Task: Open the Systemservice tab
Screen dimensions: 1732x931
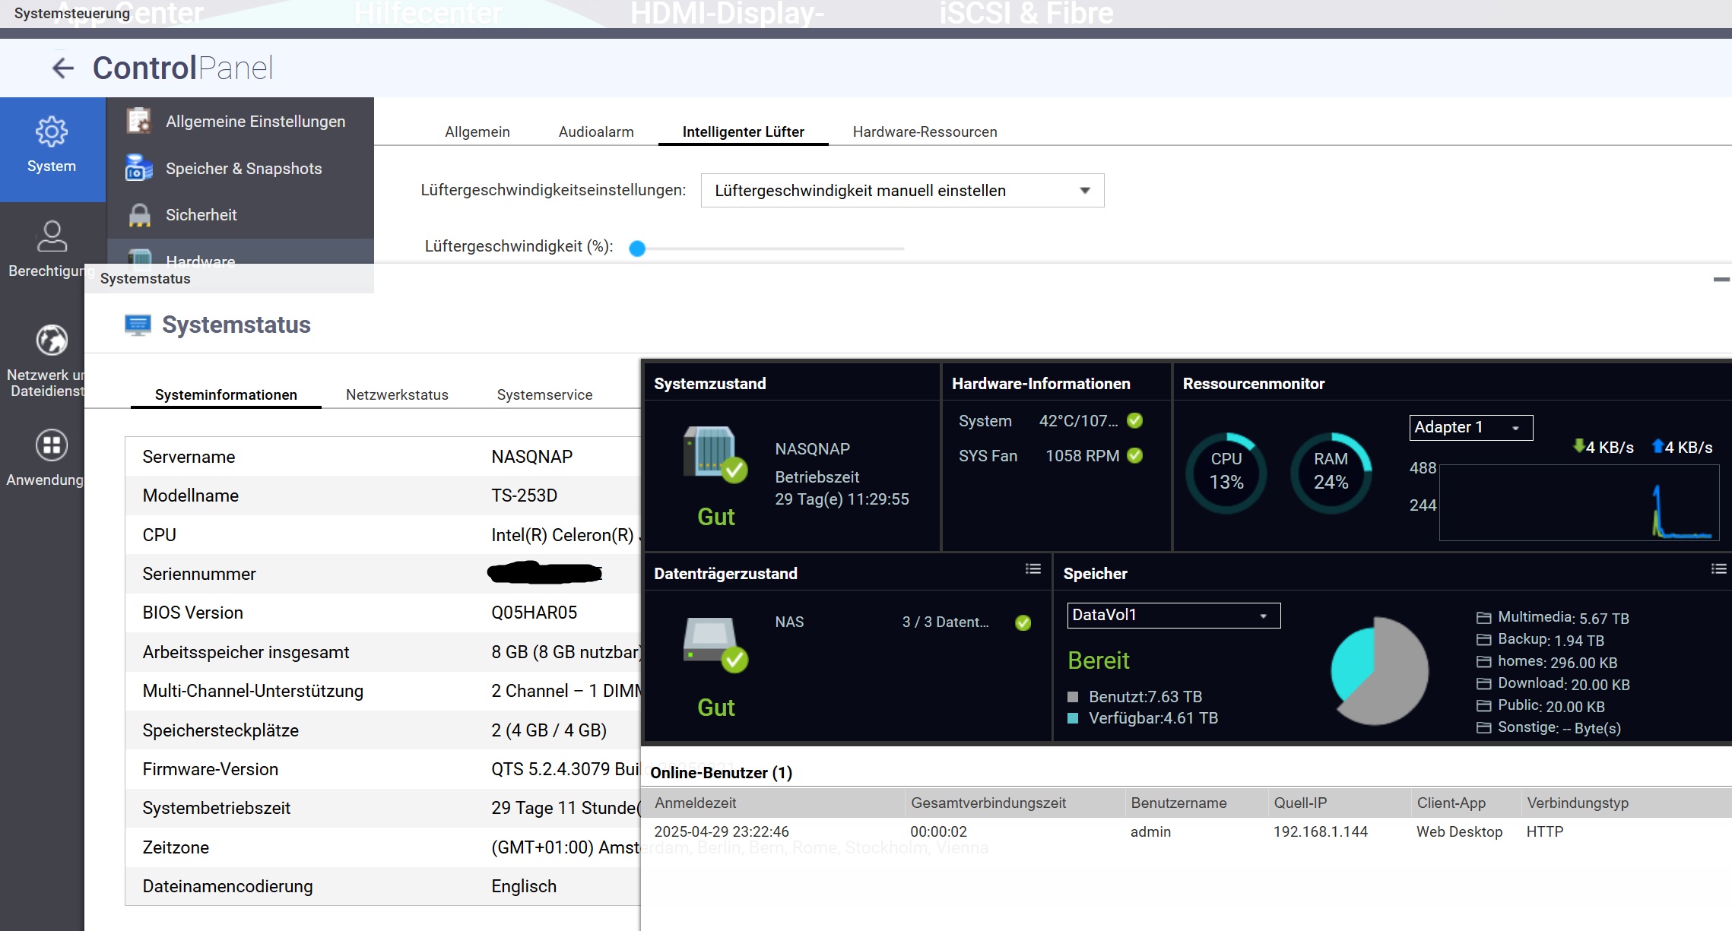Action: pos(544,395)
